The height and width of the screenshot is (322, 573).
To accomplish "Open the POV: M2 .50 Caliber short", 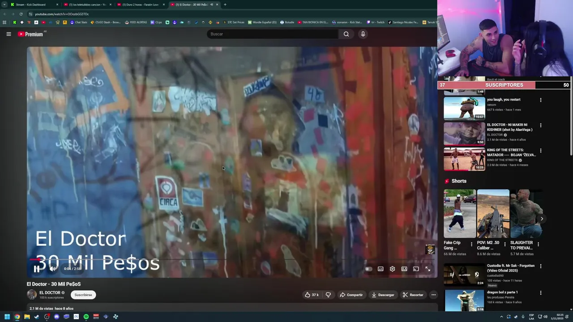I will tap(493, 213).
